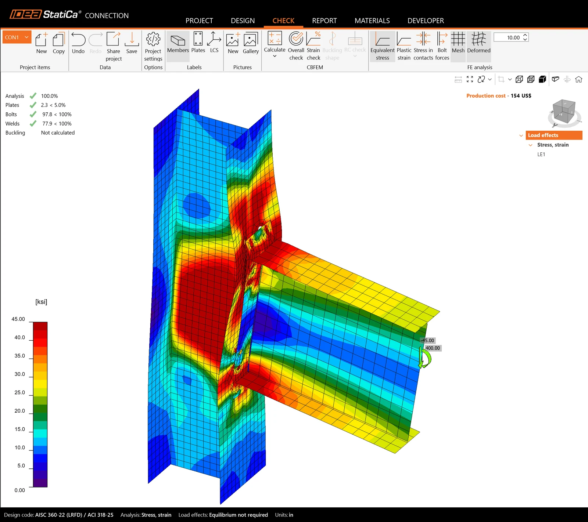Viewport: 588px width, 522px height.
Task: Open Project settings
Action: 153,46
